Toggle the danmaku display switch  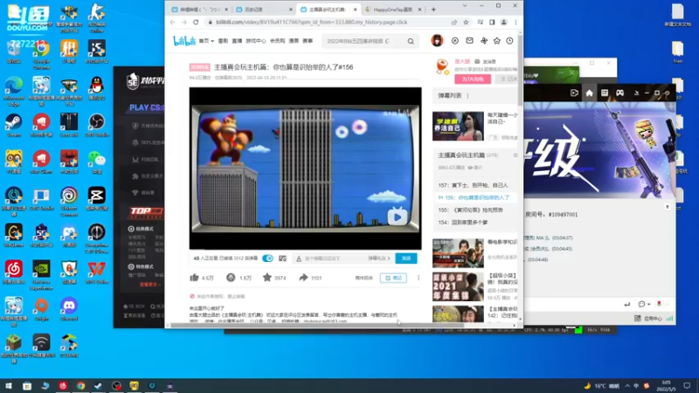267,259
